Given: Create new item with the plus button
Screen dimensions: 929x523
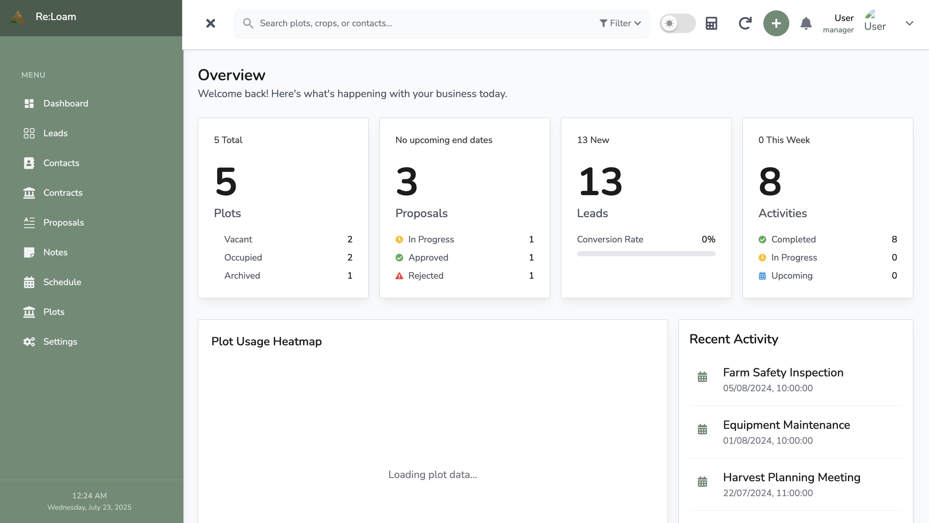Looking at the screenshot, I should 776,23.
